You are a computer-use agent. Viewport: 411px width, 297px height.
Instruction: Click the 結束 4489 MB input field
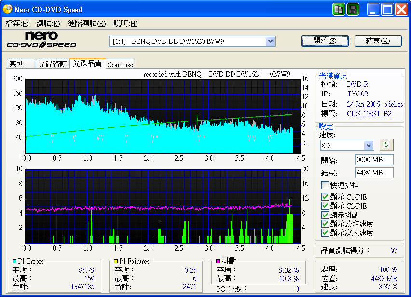pos(374,173)
